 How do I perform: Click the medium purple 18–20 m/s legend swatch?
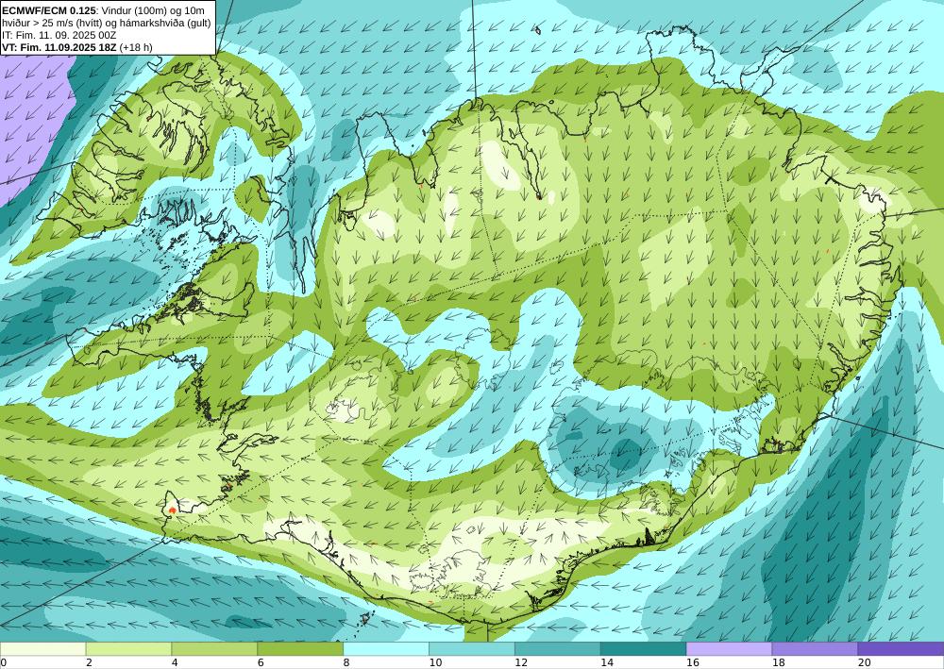(816, 648)
